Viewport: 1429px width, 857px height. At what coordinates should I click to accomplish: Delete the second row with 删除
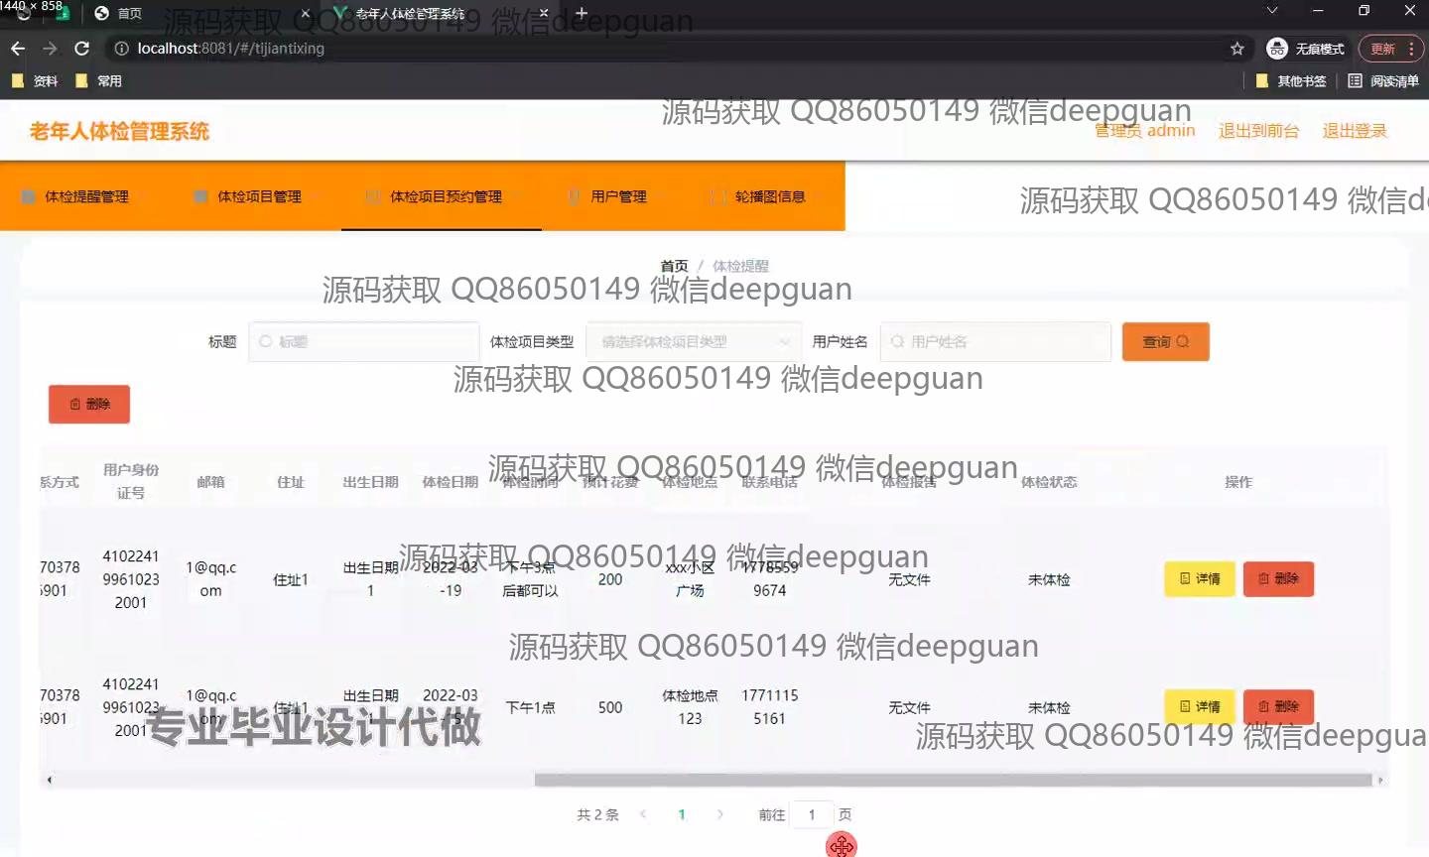click(1278, 707)
